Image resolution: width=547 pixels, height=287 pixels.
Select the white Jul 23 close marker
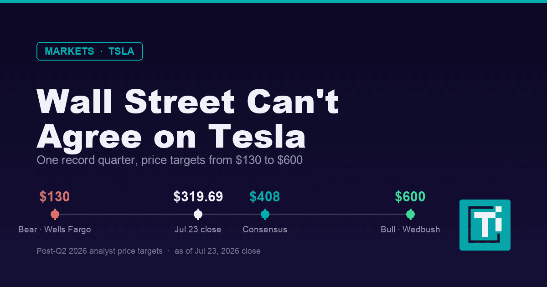click(x=198, y=214)
